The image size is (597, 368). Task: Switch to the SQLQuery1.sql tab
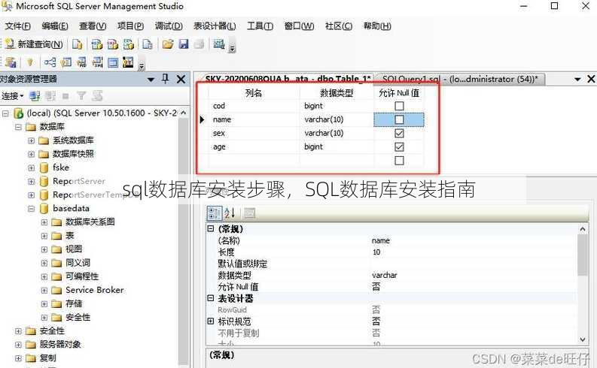click(459, 79)
